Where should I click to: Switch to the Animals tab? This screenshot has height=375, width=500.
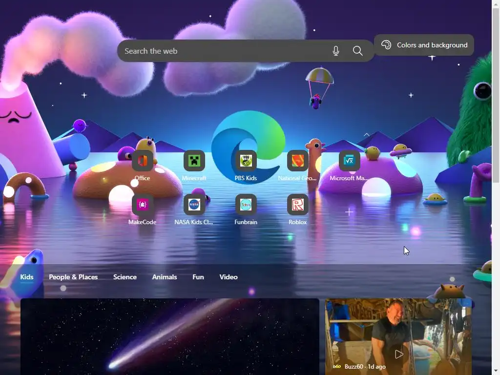(165, 277)
